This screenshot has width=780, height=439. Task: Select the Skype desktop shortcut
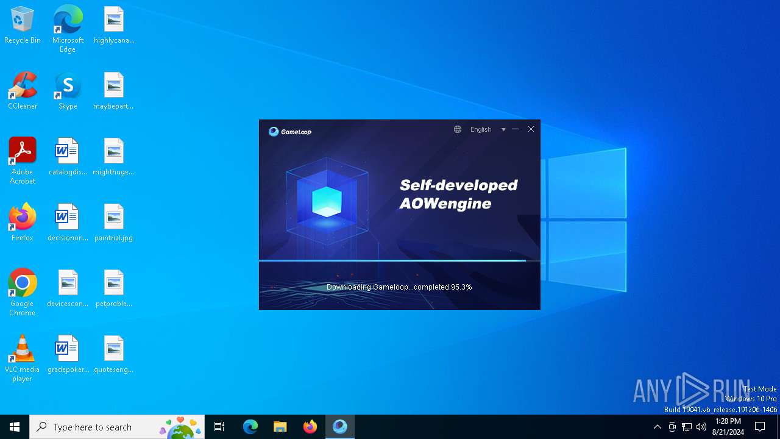[x=68, y=91]
